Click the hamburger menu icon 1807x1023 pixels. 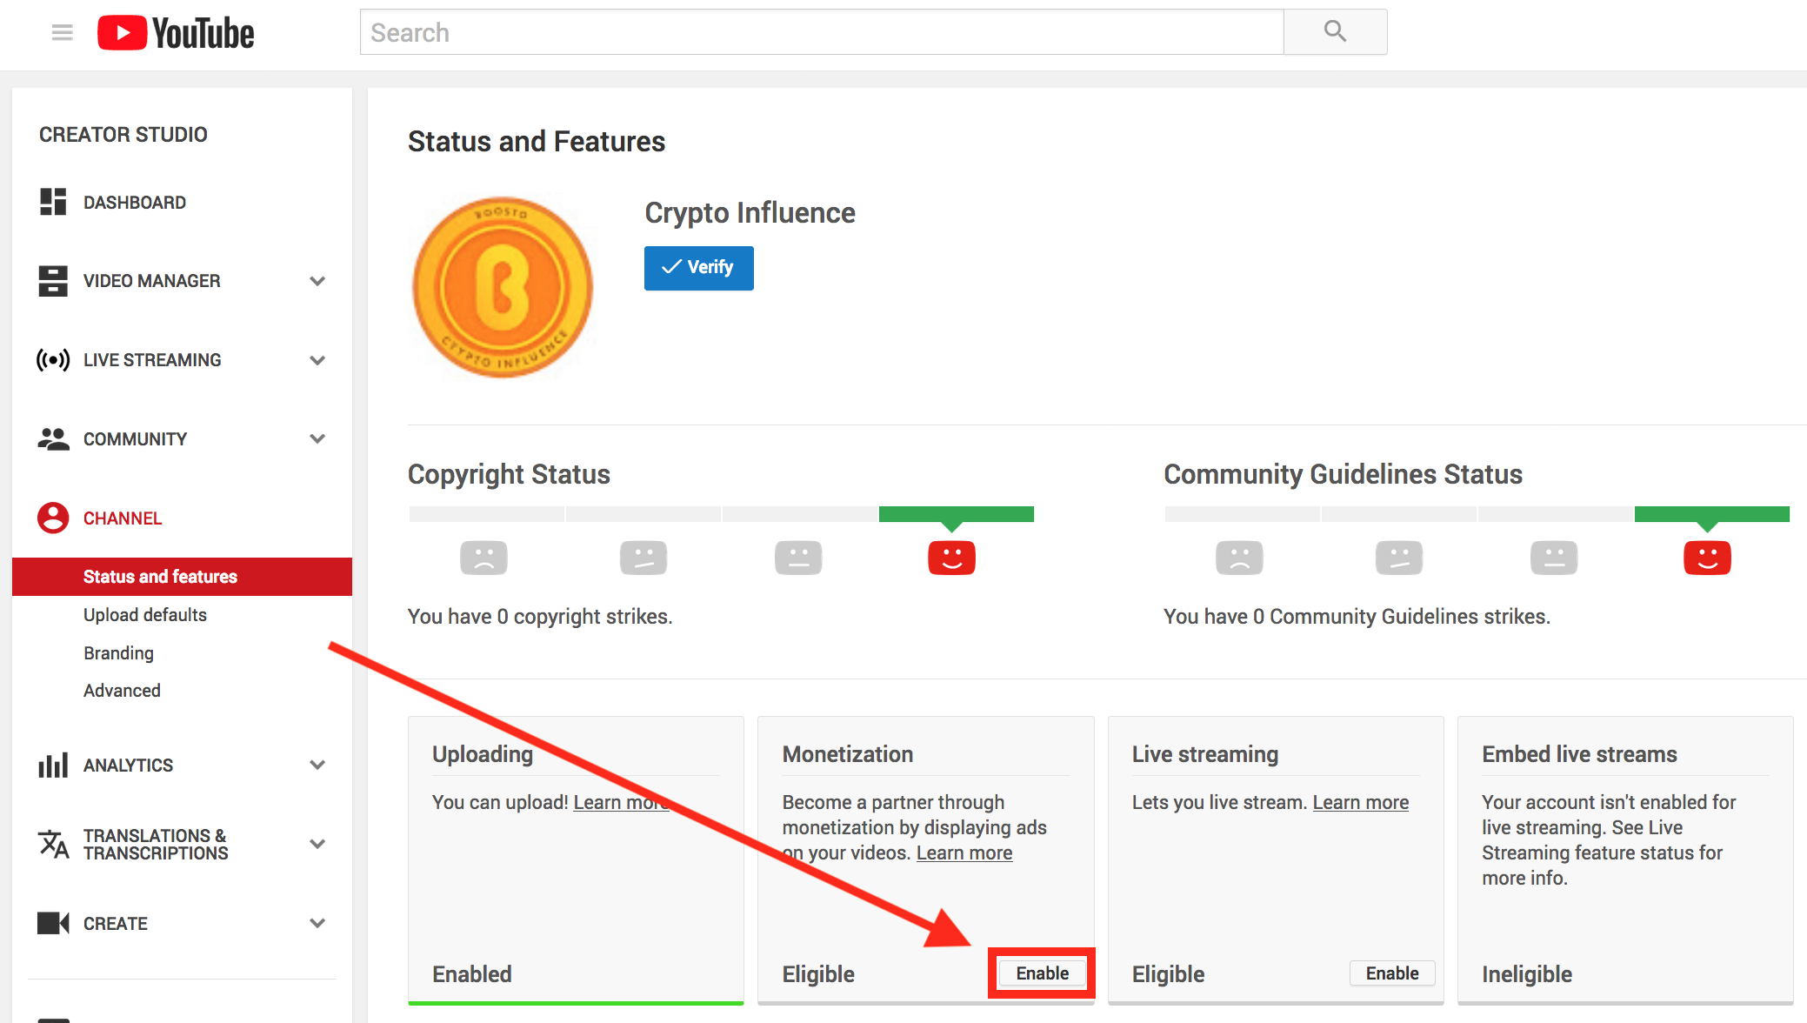pyautogui.click(x=60, y=32)
